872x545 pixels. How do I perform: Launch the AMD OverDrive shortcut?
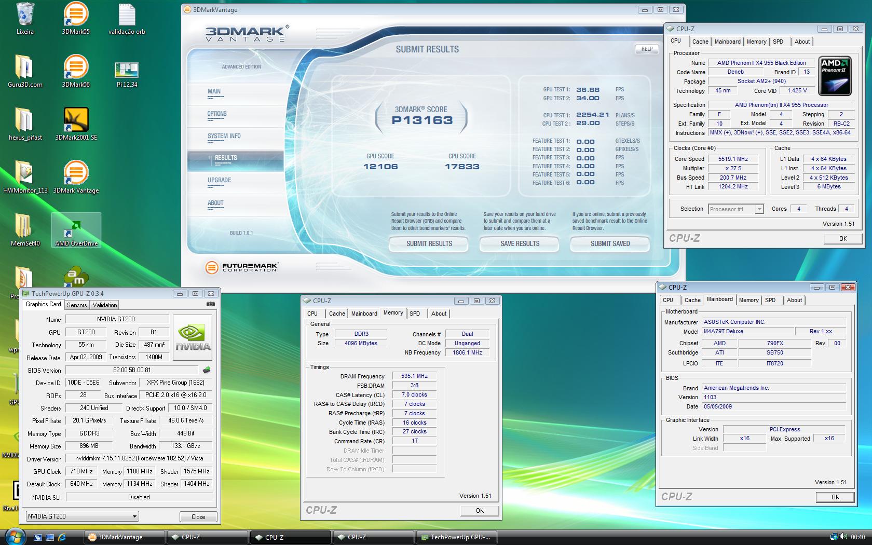pyautogui.click(x=76, y=230)
